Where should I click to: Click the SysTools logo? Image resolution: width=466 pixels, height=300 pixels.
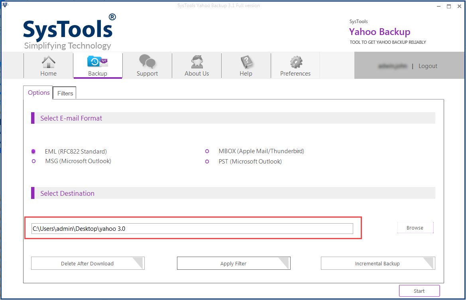pyautogui.click(x=69, y=32)
